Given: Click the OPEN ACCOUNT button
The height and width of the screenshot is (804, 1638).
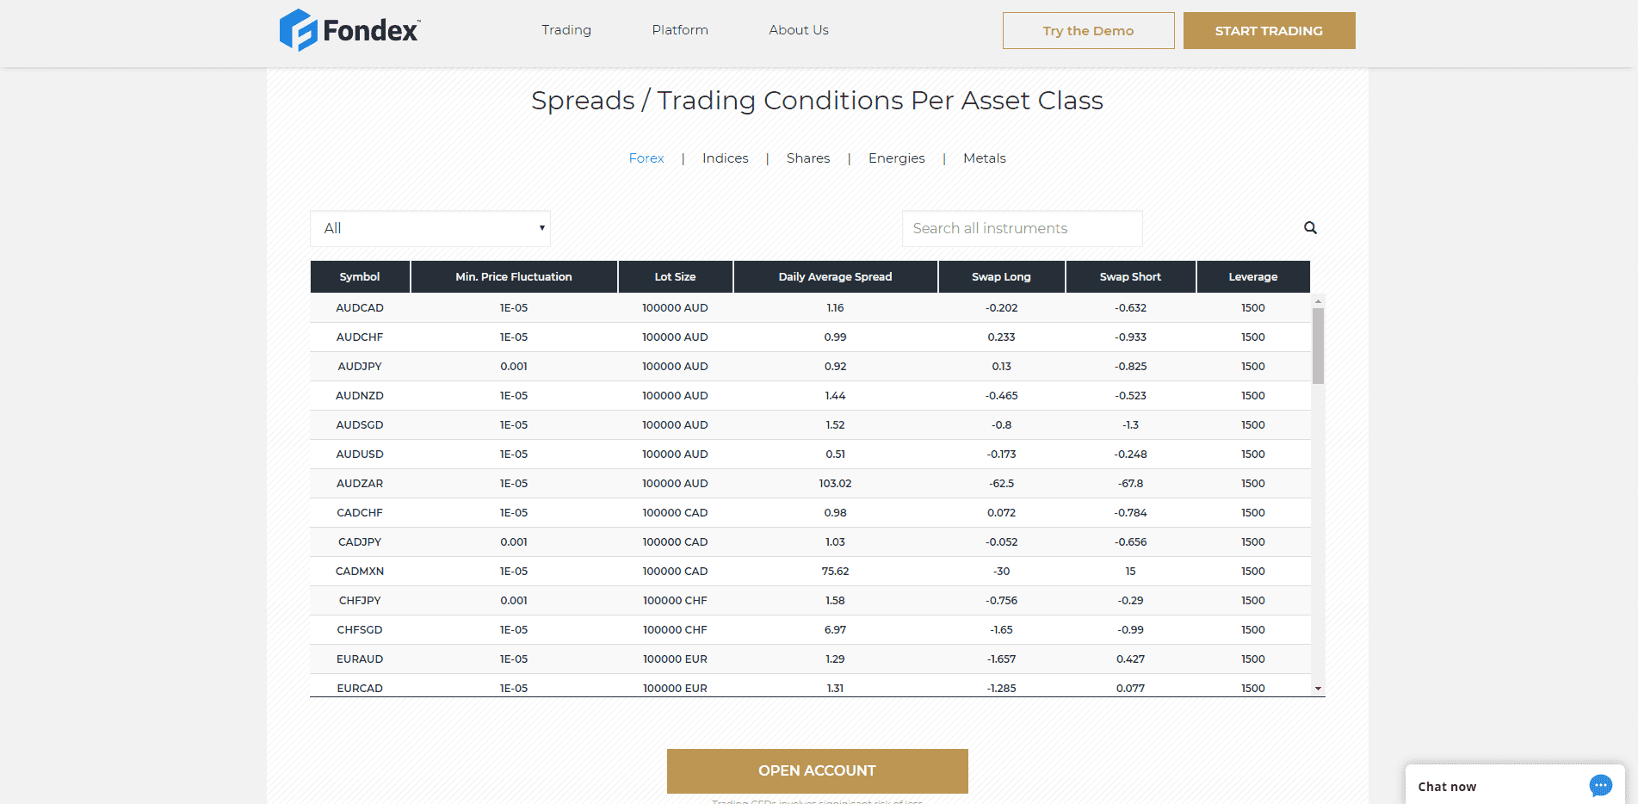Looking at the screenshot, I should [x=816, y=770].
